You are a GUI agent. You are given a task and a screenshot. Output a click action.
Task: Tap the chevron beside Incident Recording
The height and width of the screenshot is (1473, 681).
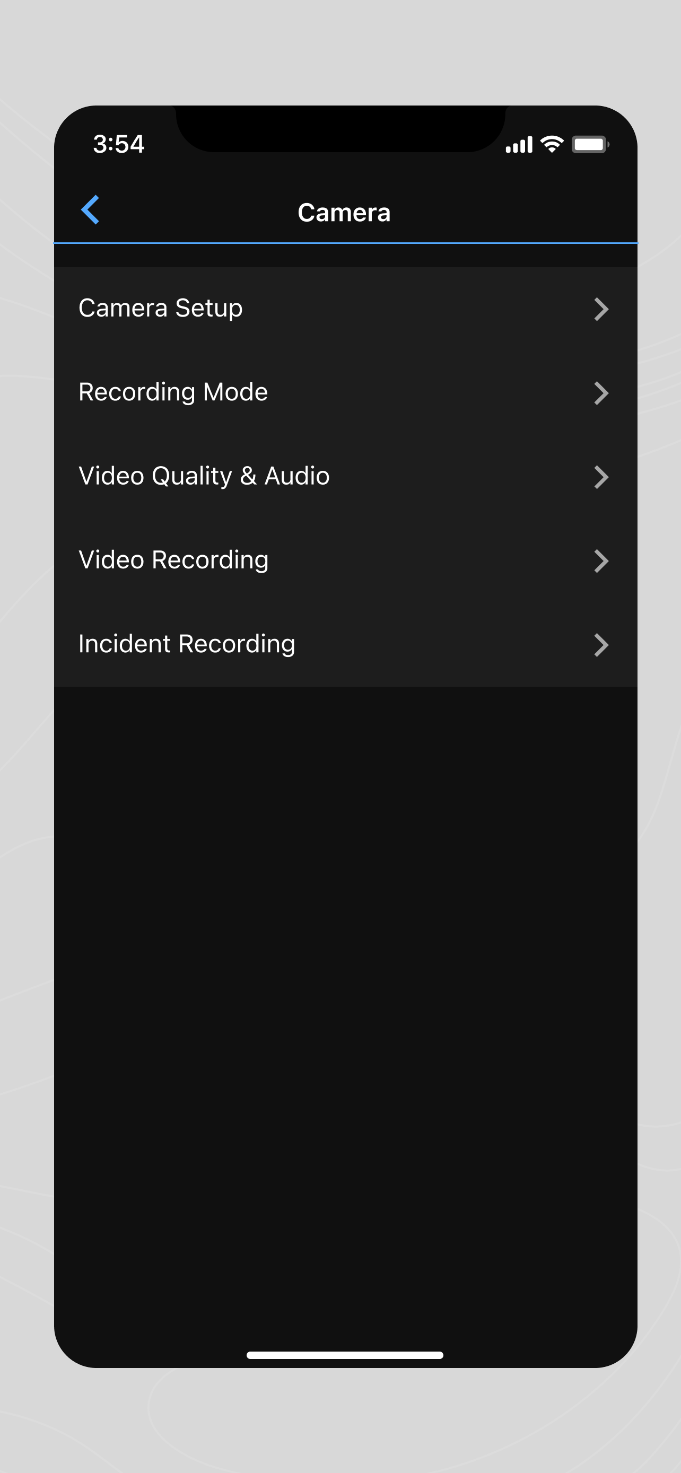click(x=601, y=645)
